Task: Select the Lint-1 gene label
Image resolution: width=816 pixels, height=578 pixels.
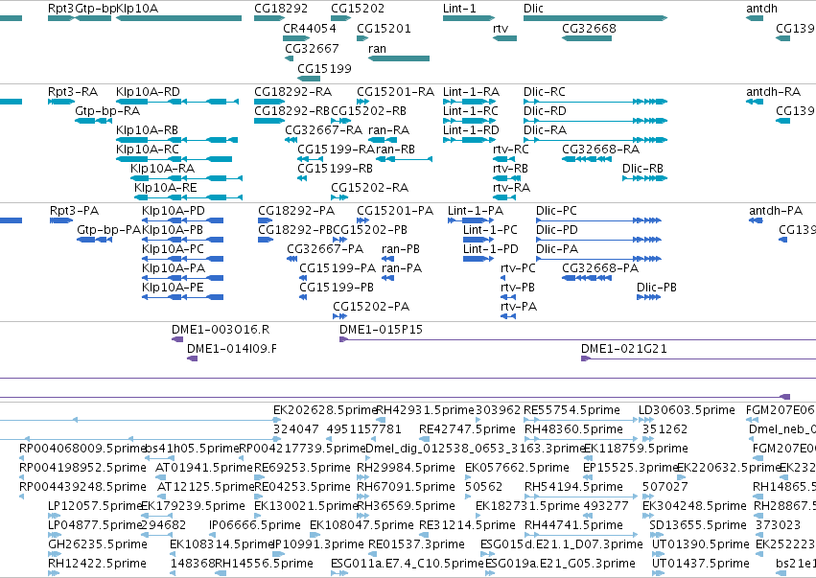Action: [459, 9]
